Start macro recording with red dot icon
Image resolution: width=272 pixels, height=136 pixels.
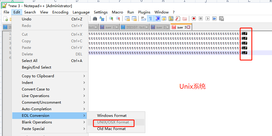(x=194, y=19)
